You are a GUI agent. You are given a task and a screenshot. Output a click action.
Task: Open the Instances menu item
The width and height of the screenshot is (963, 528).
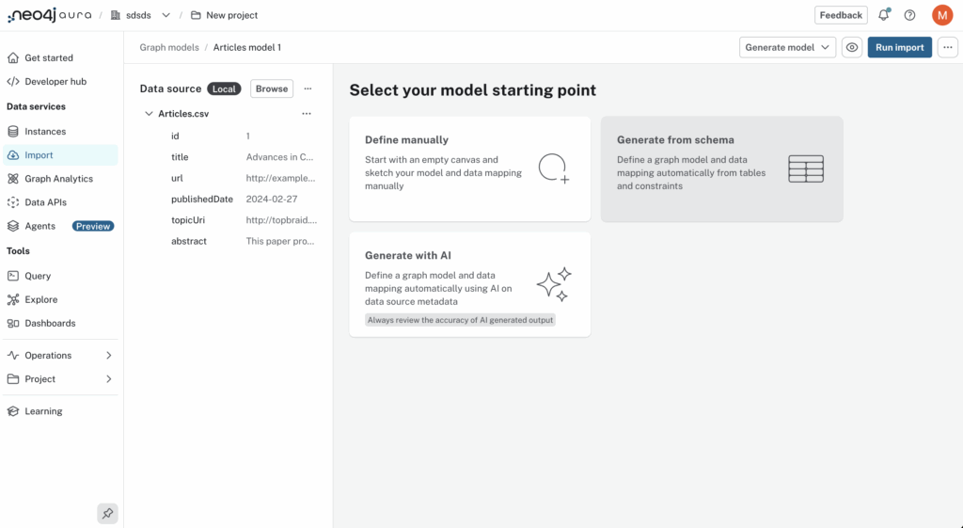[45, 132]
